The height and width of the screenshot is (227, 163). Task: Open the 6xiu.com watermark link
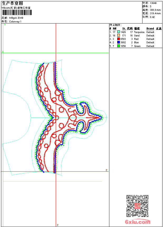(x=137, y=222)
